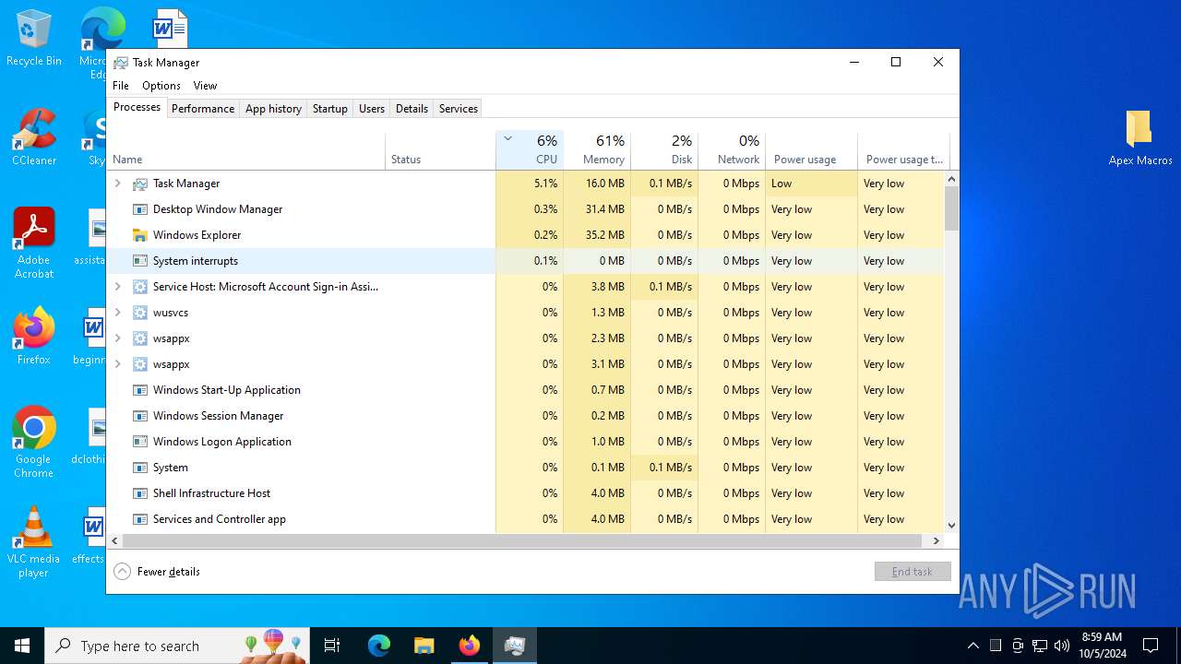
Task: Sort by the Network column header
Action: pyautogui.click(x=732, y=150)
